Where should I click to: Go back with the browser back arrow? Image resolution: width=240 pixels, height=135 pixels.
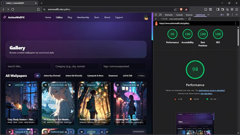4,10
